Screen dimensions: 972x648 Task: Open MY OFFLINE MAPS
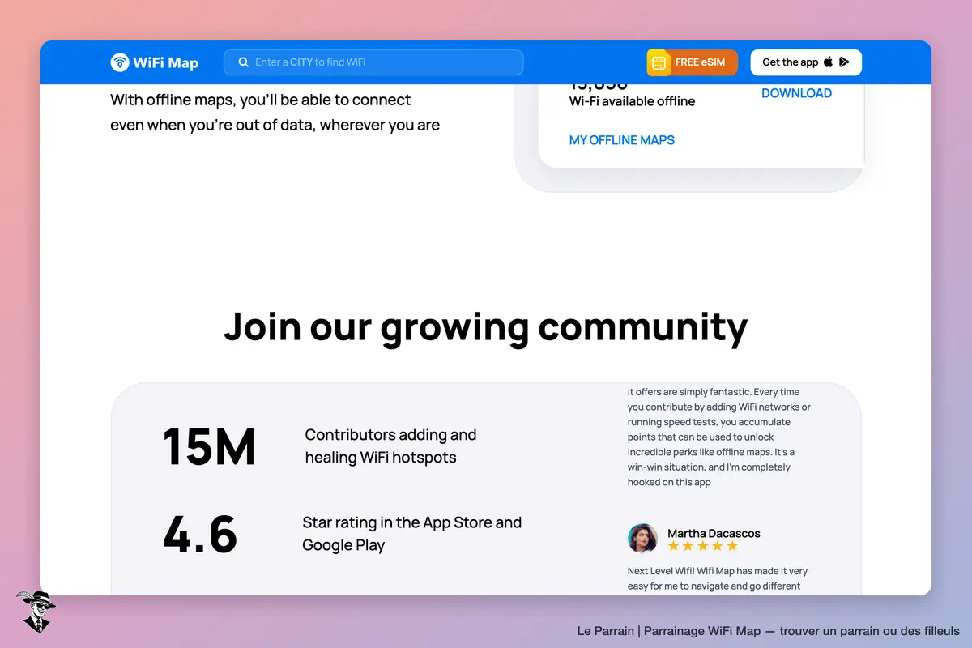(x=622, y=140)
